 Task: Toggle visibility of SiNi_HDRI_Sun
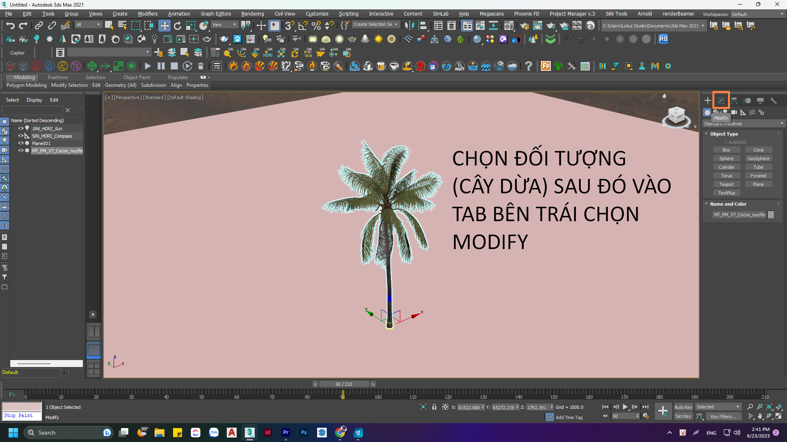[x=21, y=128]
